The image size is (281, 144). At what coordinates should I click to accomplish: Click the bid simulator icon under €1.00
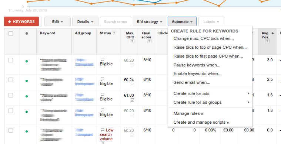point(132,100)
